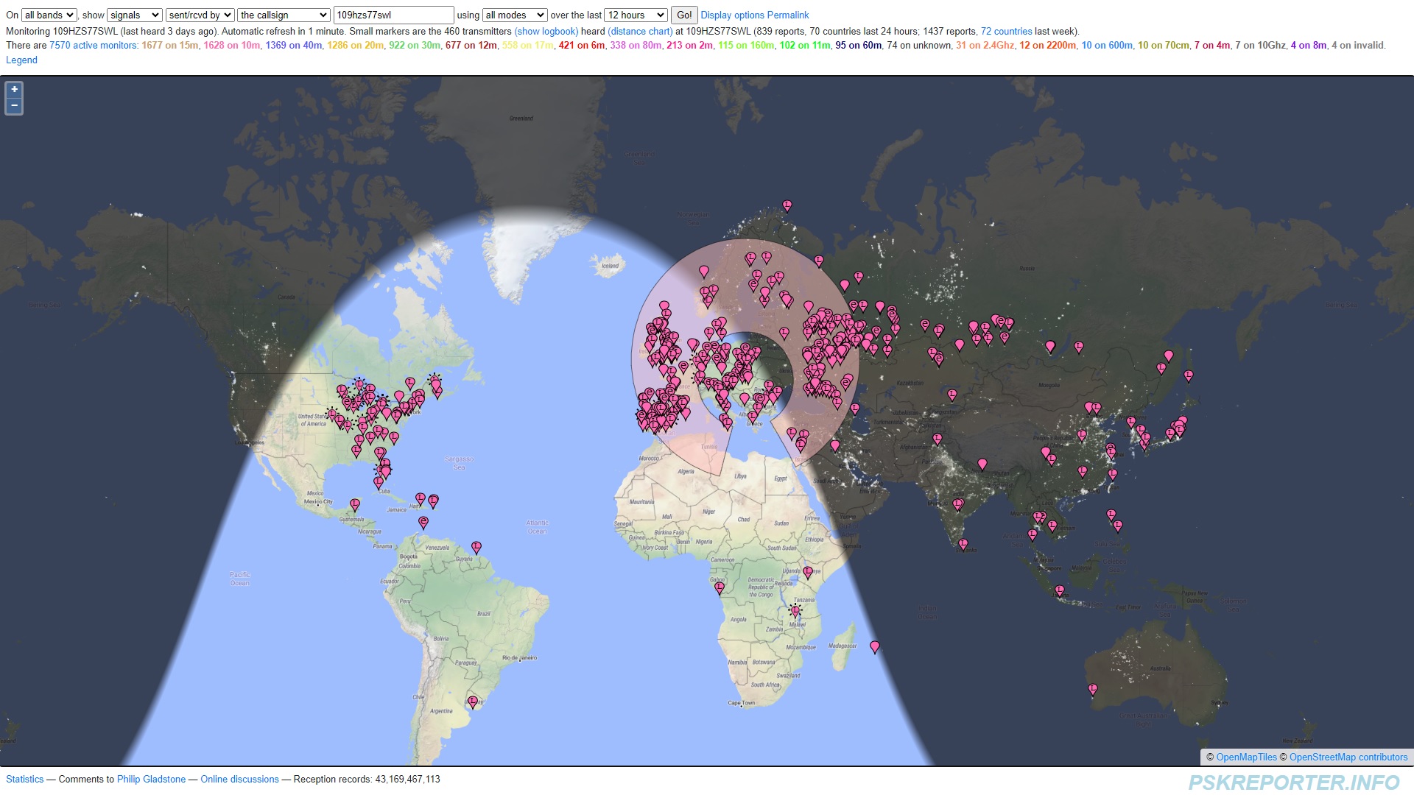
Task: Change the 12 hours time range dropdown
Action: [x=636, y=15]
